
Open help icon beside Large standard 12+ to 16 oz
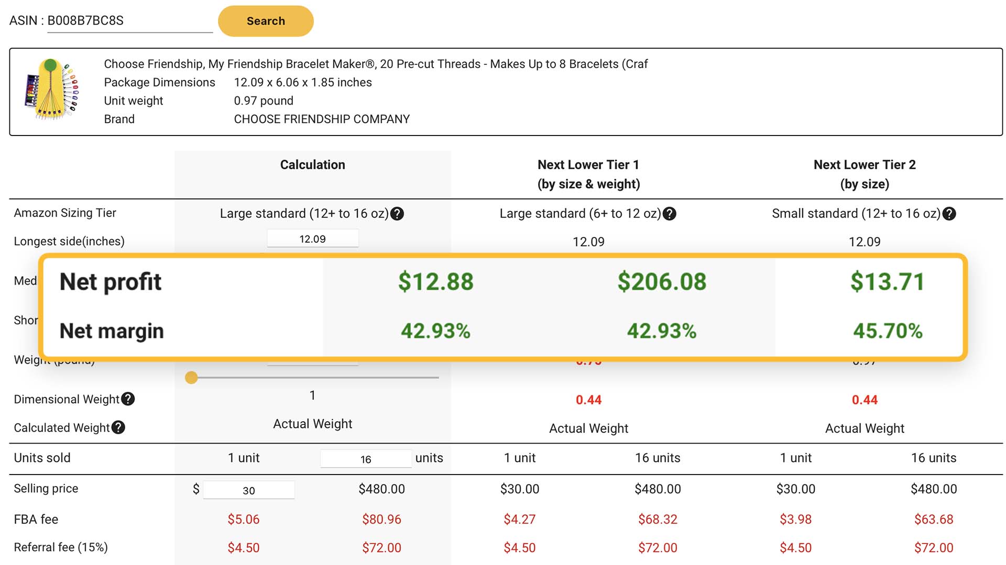point(397,213)
